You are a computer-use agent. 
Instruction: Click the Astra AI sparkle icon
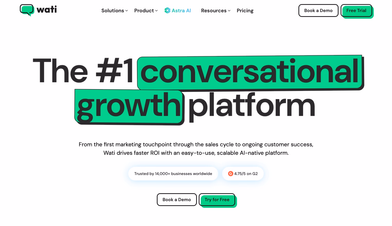click(167, 11)
